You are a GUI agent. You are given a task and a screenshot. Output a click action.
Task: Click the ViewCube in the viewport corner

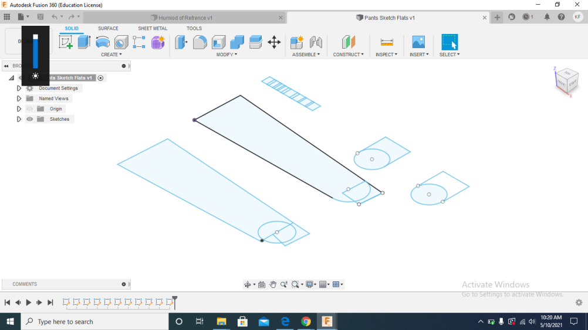(x=566, y=80)
